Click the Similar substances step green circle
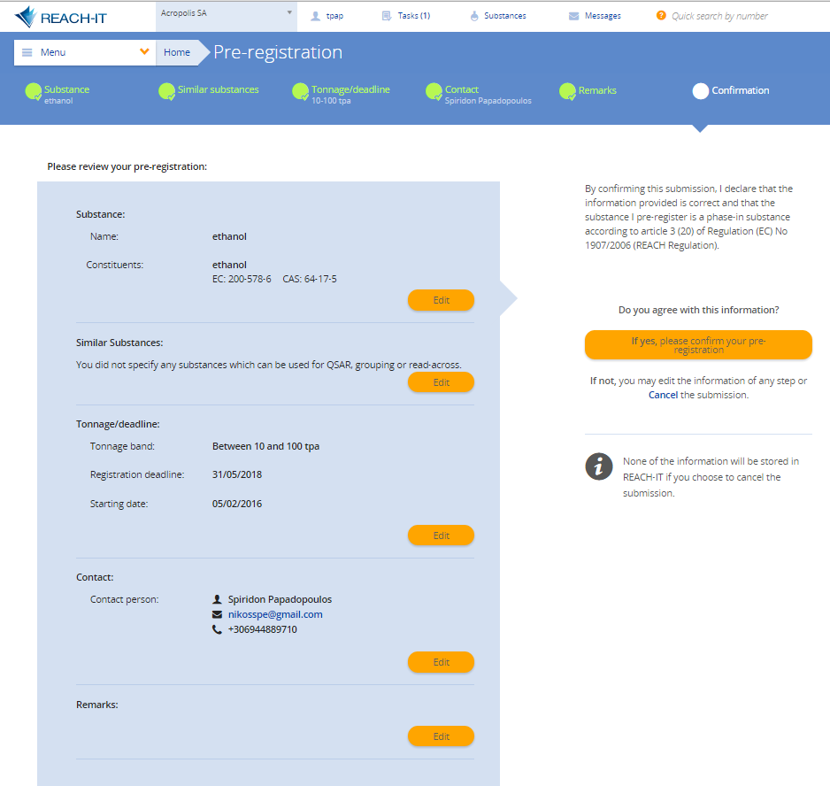The image size is (830, 786). pyautogui.click(x=166, y=92)
